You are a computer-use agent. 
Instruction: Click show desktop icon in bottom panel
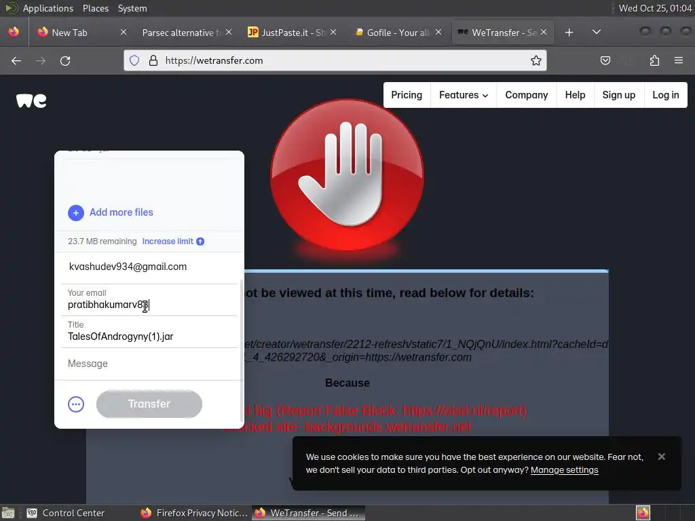8,513
